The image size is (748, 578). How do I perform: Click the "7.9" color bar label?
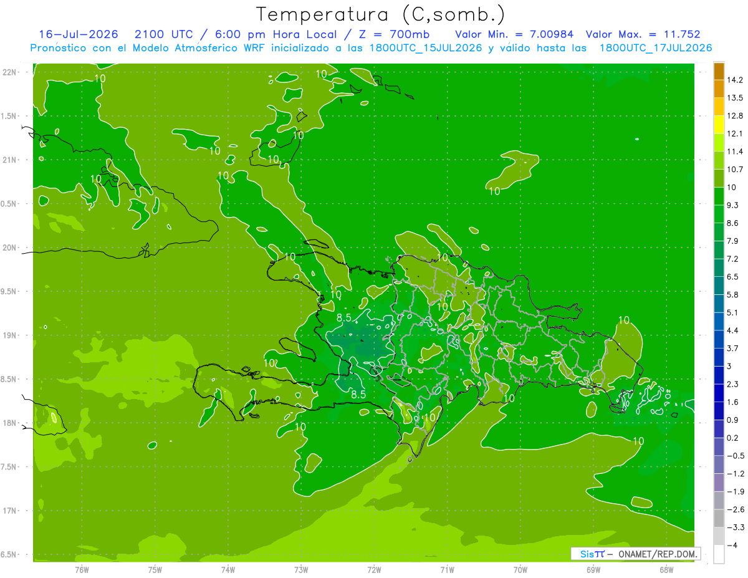pyautogui.click(x=733, y=241)
